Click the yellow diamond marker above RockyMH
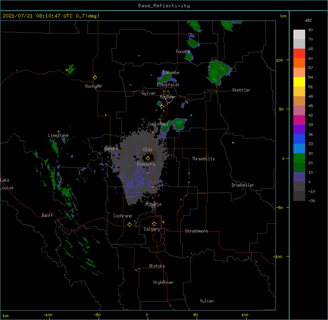328x320 pixels. [95, 77]
